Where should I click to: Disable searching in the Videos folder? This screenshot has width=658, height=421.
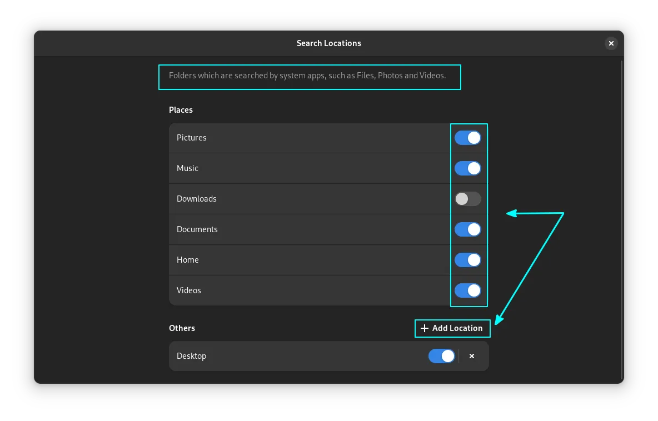coord(468,290)
